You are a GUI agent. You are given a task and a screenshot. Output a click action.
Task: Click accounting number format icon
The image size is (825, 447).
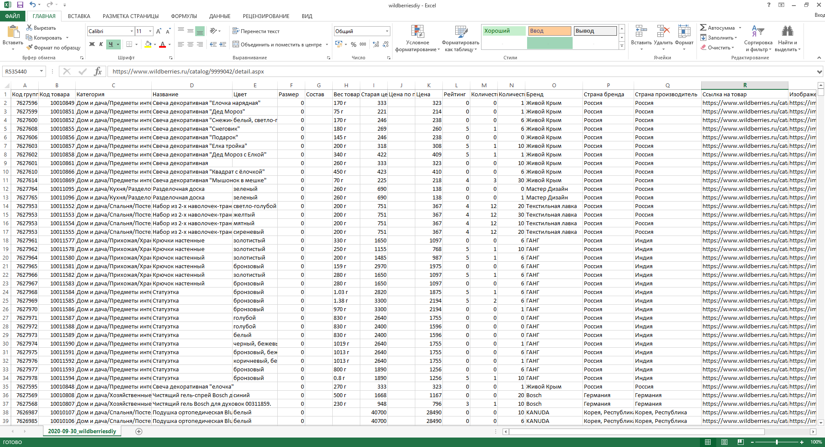click(x=339, y=44)
